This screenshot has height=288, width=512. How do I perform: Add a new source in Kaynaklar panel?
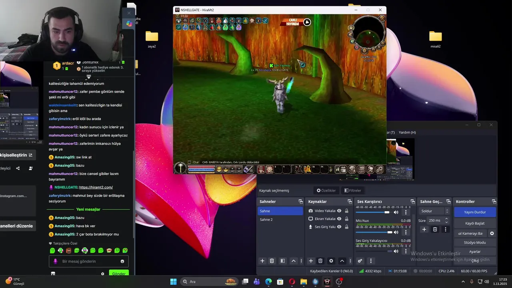tap(311, 261)
